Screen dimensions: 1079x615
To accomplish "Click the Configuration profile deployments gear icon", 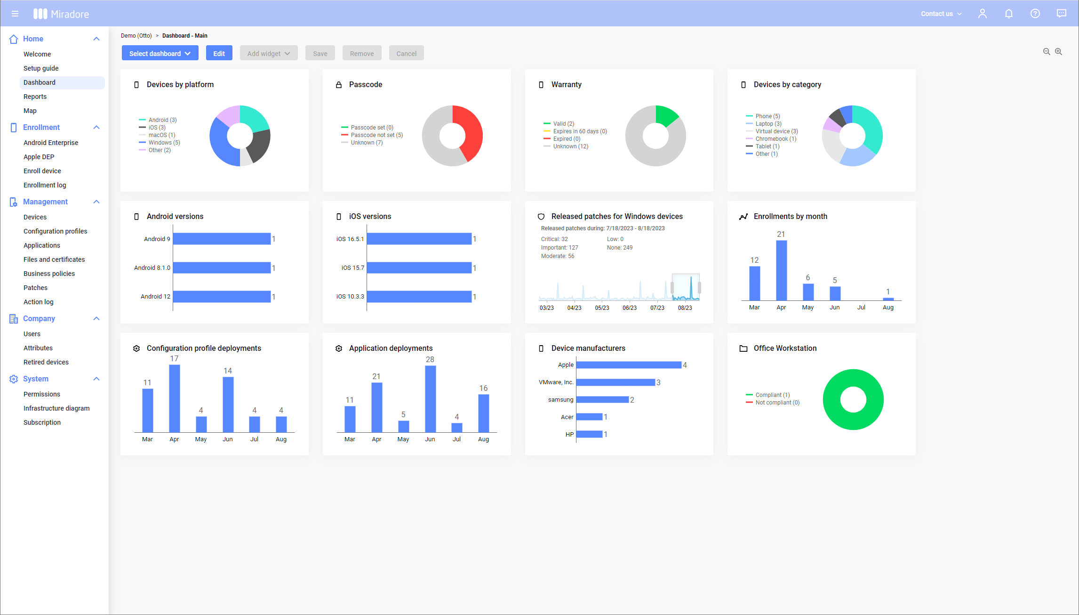I will 136,348.
